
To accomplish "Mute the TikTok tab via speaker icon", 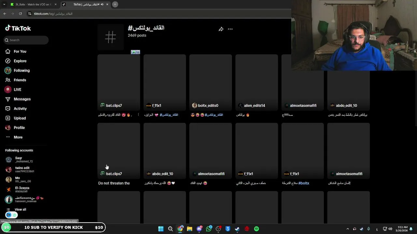I will [x=102, y=5].
